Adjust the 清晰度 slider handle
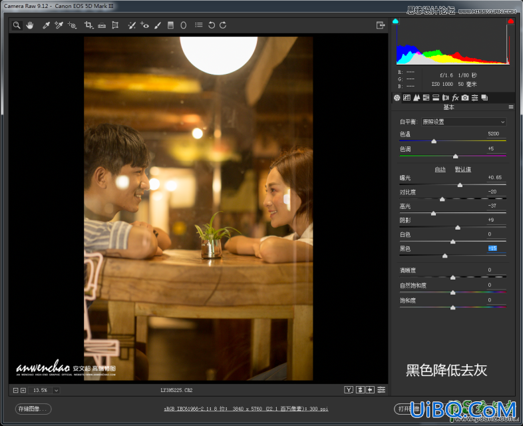Screen dimensions: 523x426 coord(452,278)
